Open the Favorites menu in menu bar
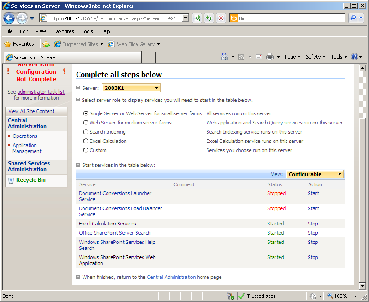 (x=64, y=31)
